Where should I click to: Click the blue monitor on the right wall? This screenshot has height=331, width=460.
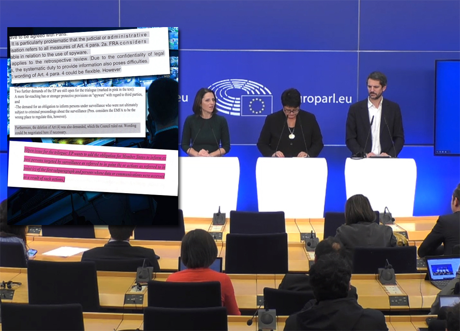446,106
